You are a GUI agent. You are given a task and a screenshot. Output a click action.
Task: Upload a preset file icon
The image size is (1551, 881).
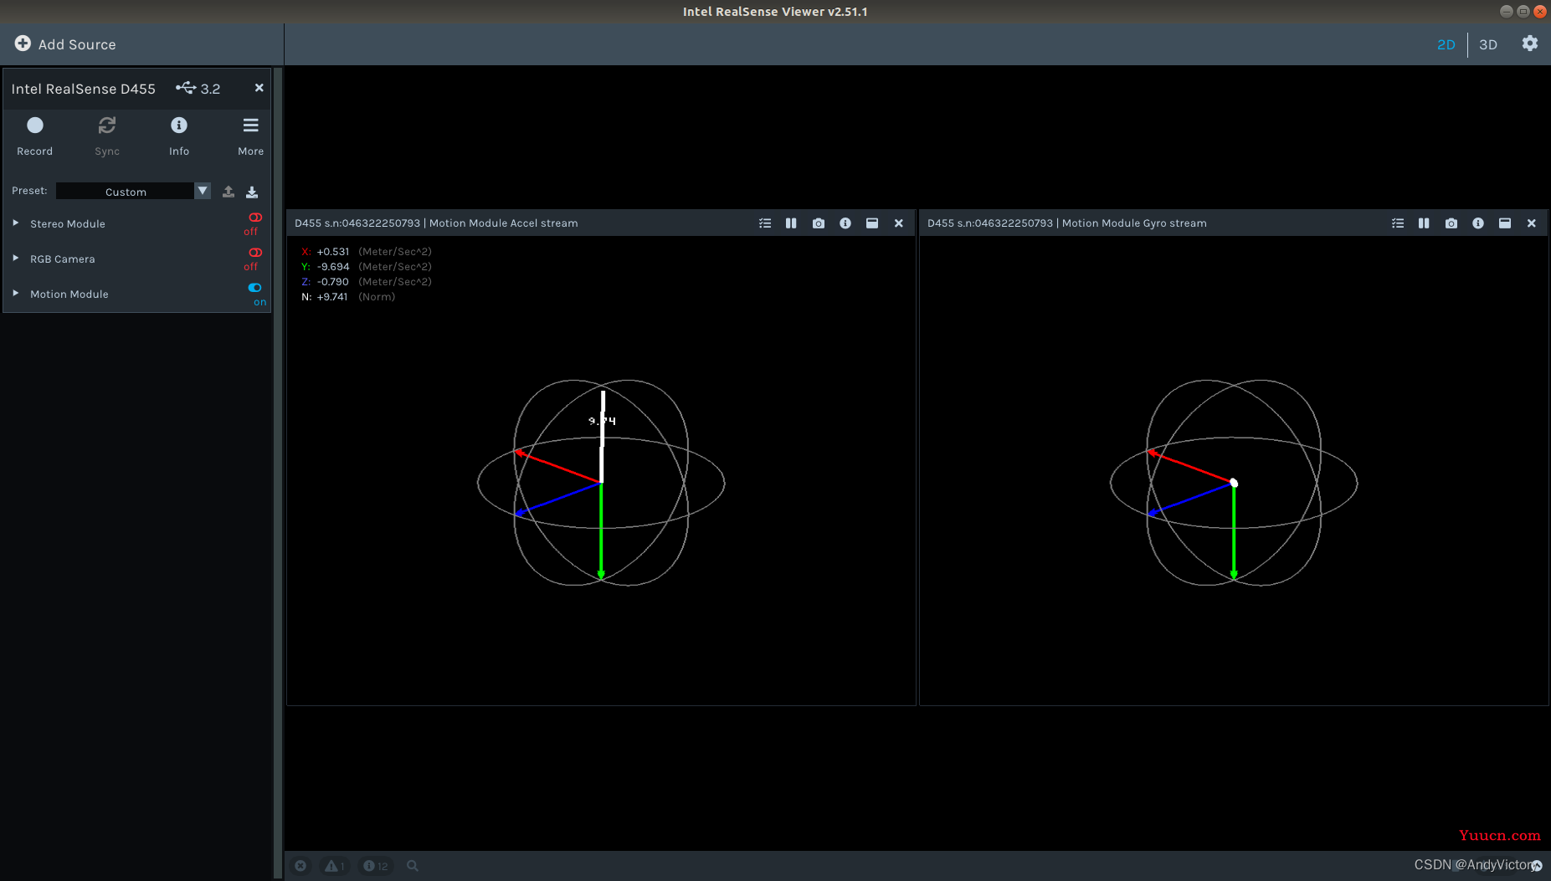[229, 192]
